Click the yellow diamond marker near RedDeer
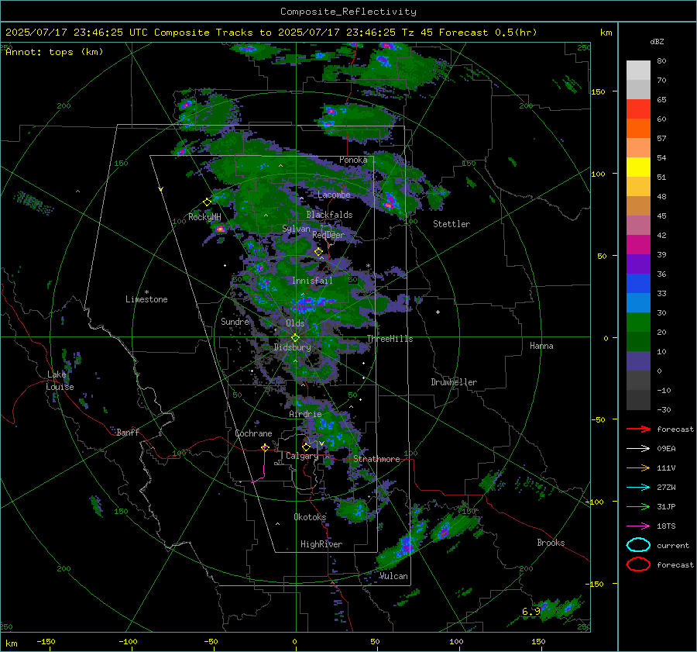The width and height of the screenshot is (697, 652). click(x=318, y=252)
